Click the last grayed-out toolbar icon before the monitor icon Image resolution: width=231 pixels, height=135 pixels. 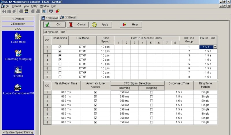pos(38,11)
